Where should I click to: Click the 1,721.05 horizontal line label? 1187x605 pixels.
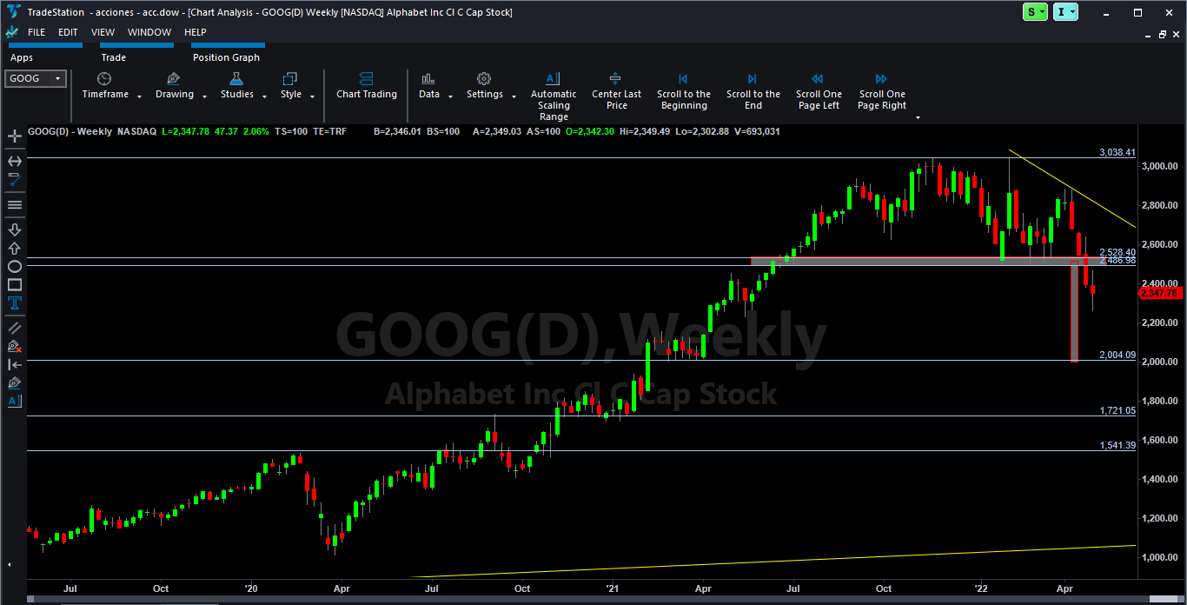(1117, 410)
